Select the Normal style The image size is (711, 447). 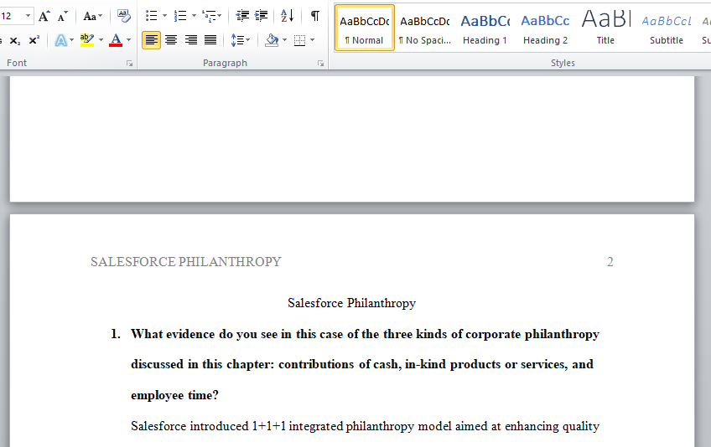[x=365, y=28]
